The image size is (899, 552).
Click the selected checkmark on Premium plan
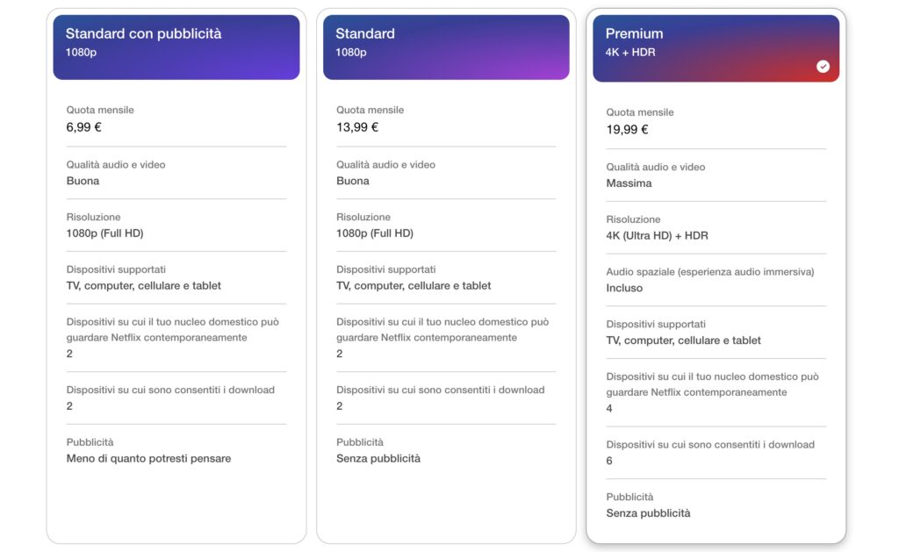point(823,67)
